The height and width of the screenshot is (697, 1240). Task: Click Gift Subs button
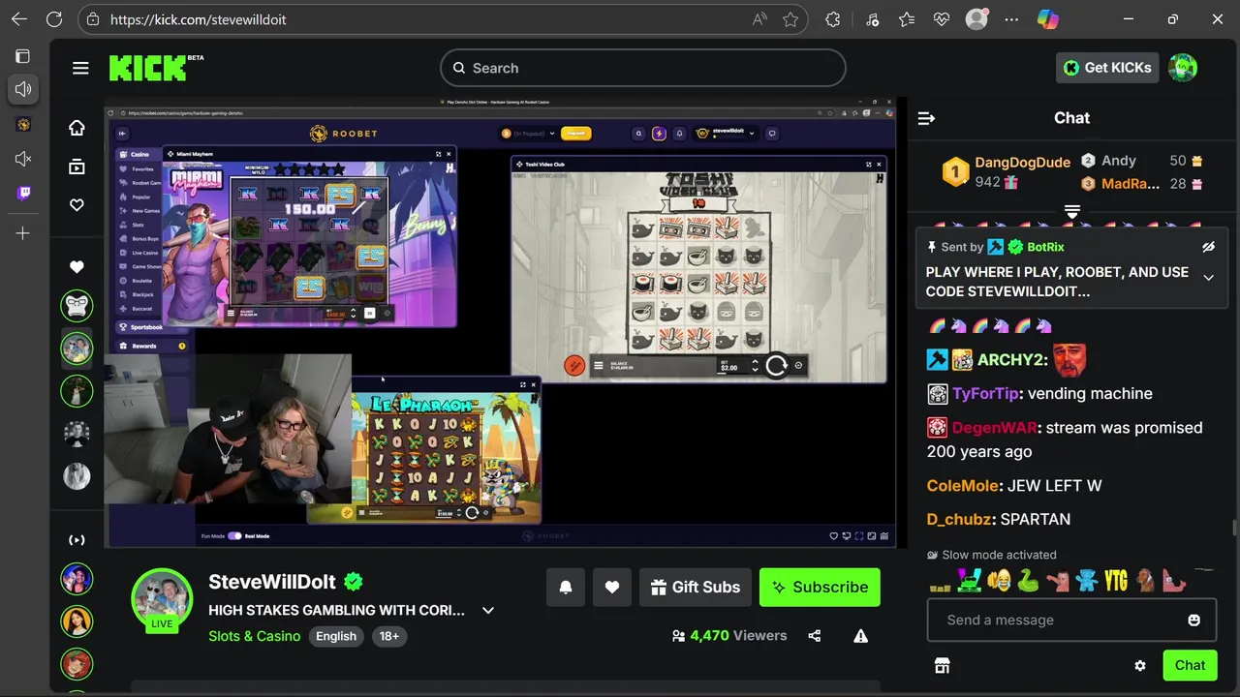(696, 588)
